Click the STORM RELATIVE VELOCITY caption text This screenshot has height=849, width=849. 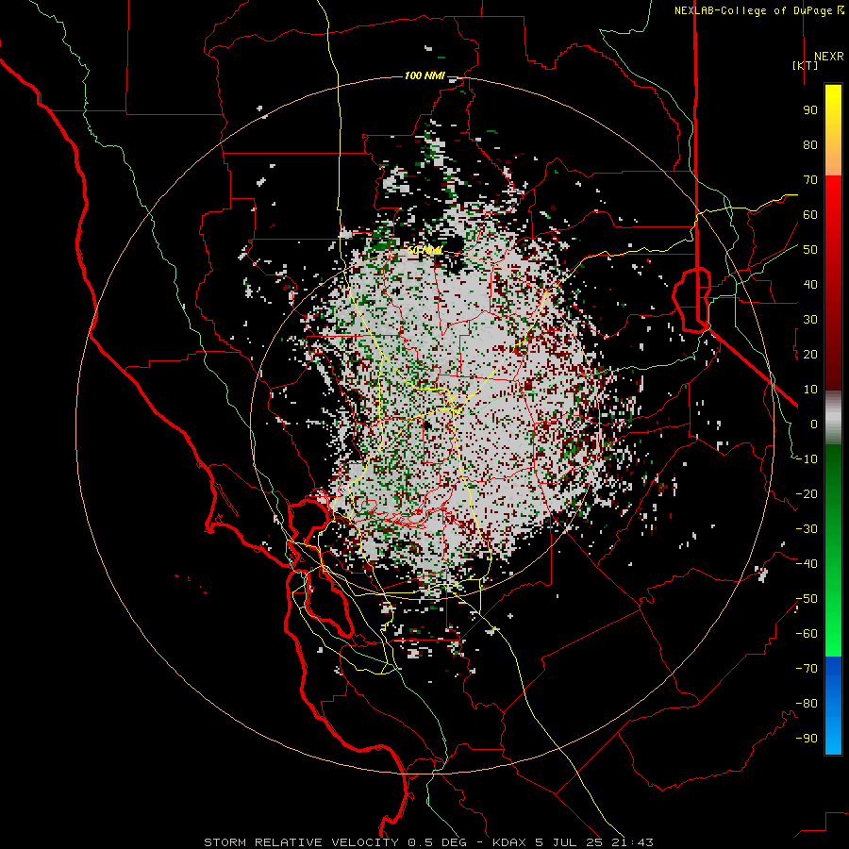[301, 842]
